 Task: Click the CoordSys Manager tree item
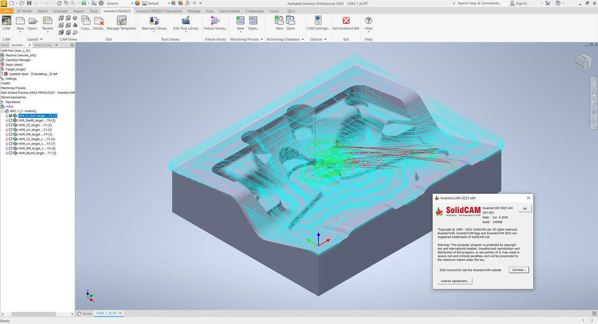[x=18, y=60]
